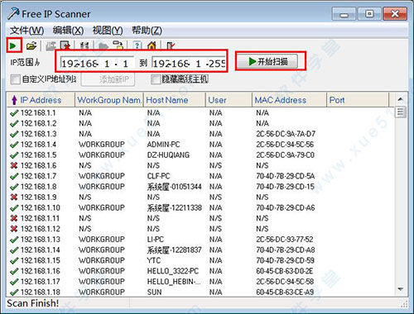Click red X icon beside 192.168.1.9
This screenshot has width=414, height=314.
(x=14, y=197)
